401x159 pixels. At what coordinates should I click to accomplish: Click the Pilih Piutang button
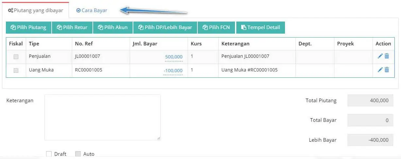[28, 27]
